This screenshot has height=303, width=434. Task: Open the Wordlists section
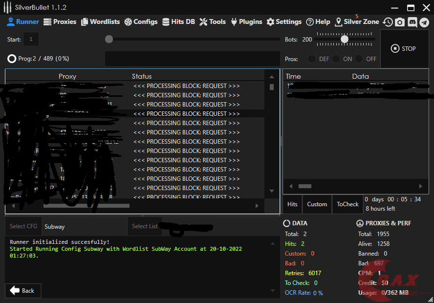tap(100, 22)
